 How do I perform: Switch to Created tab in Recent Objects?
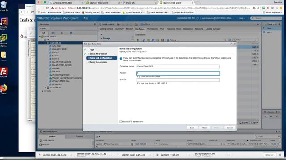tap(79, 136)
